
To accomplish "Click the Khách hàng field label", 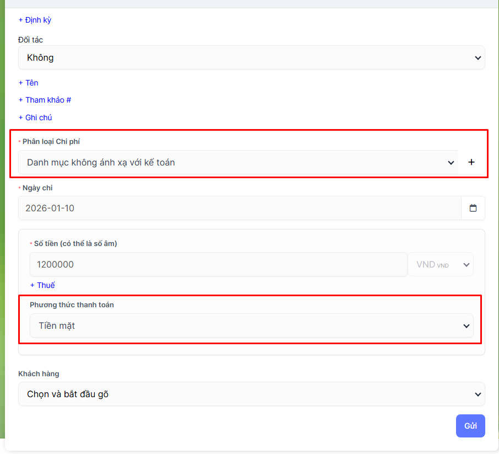I will coord(39,373).
